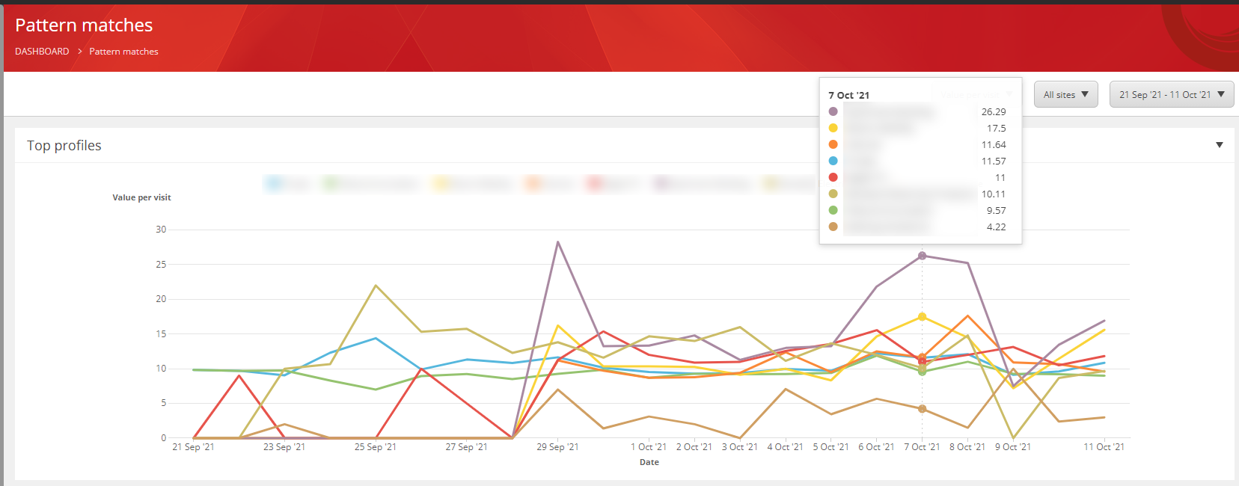Click the y-axis value 30

(x=161, y=230)
